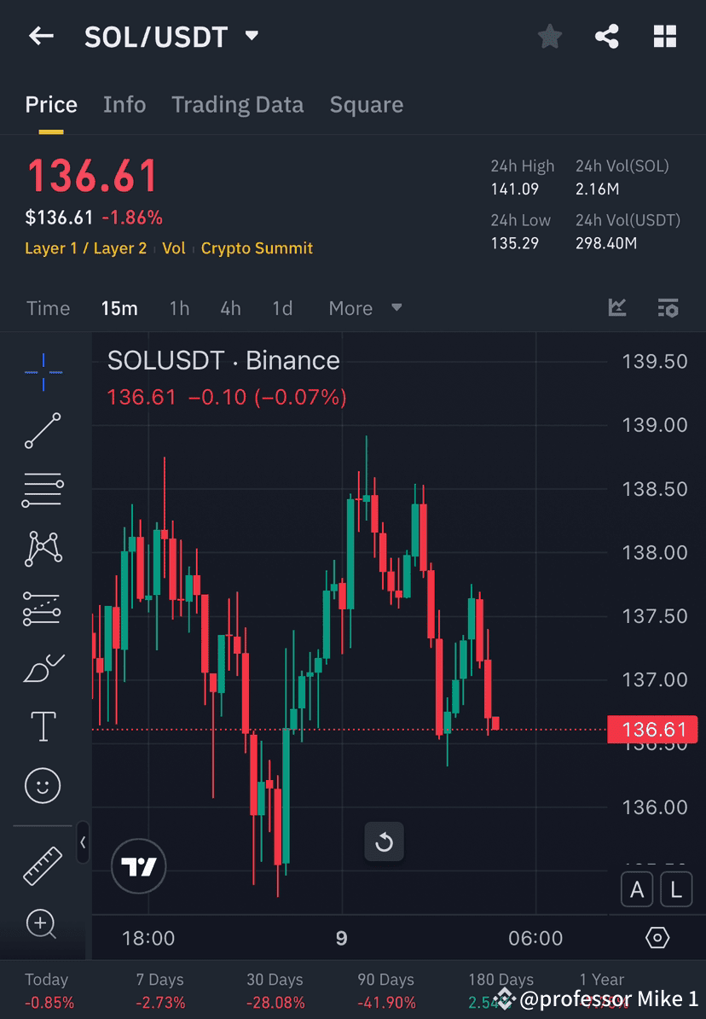Open the SOL/USDT pair selector dropdown
Viewport: 706px width, 1019px height.
[252, 36]
